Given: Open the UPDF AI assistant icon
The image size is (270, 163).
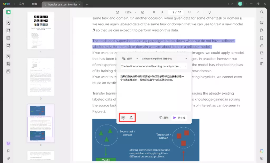Looking at the screenshot, I should [262, 151].
